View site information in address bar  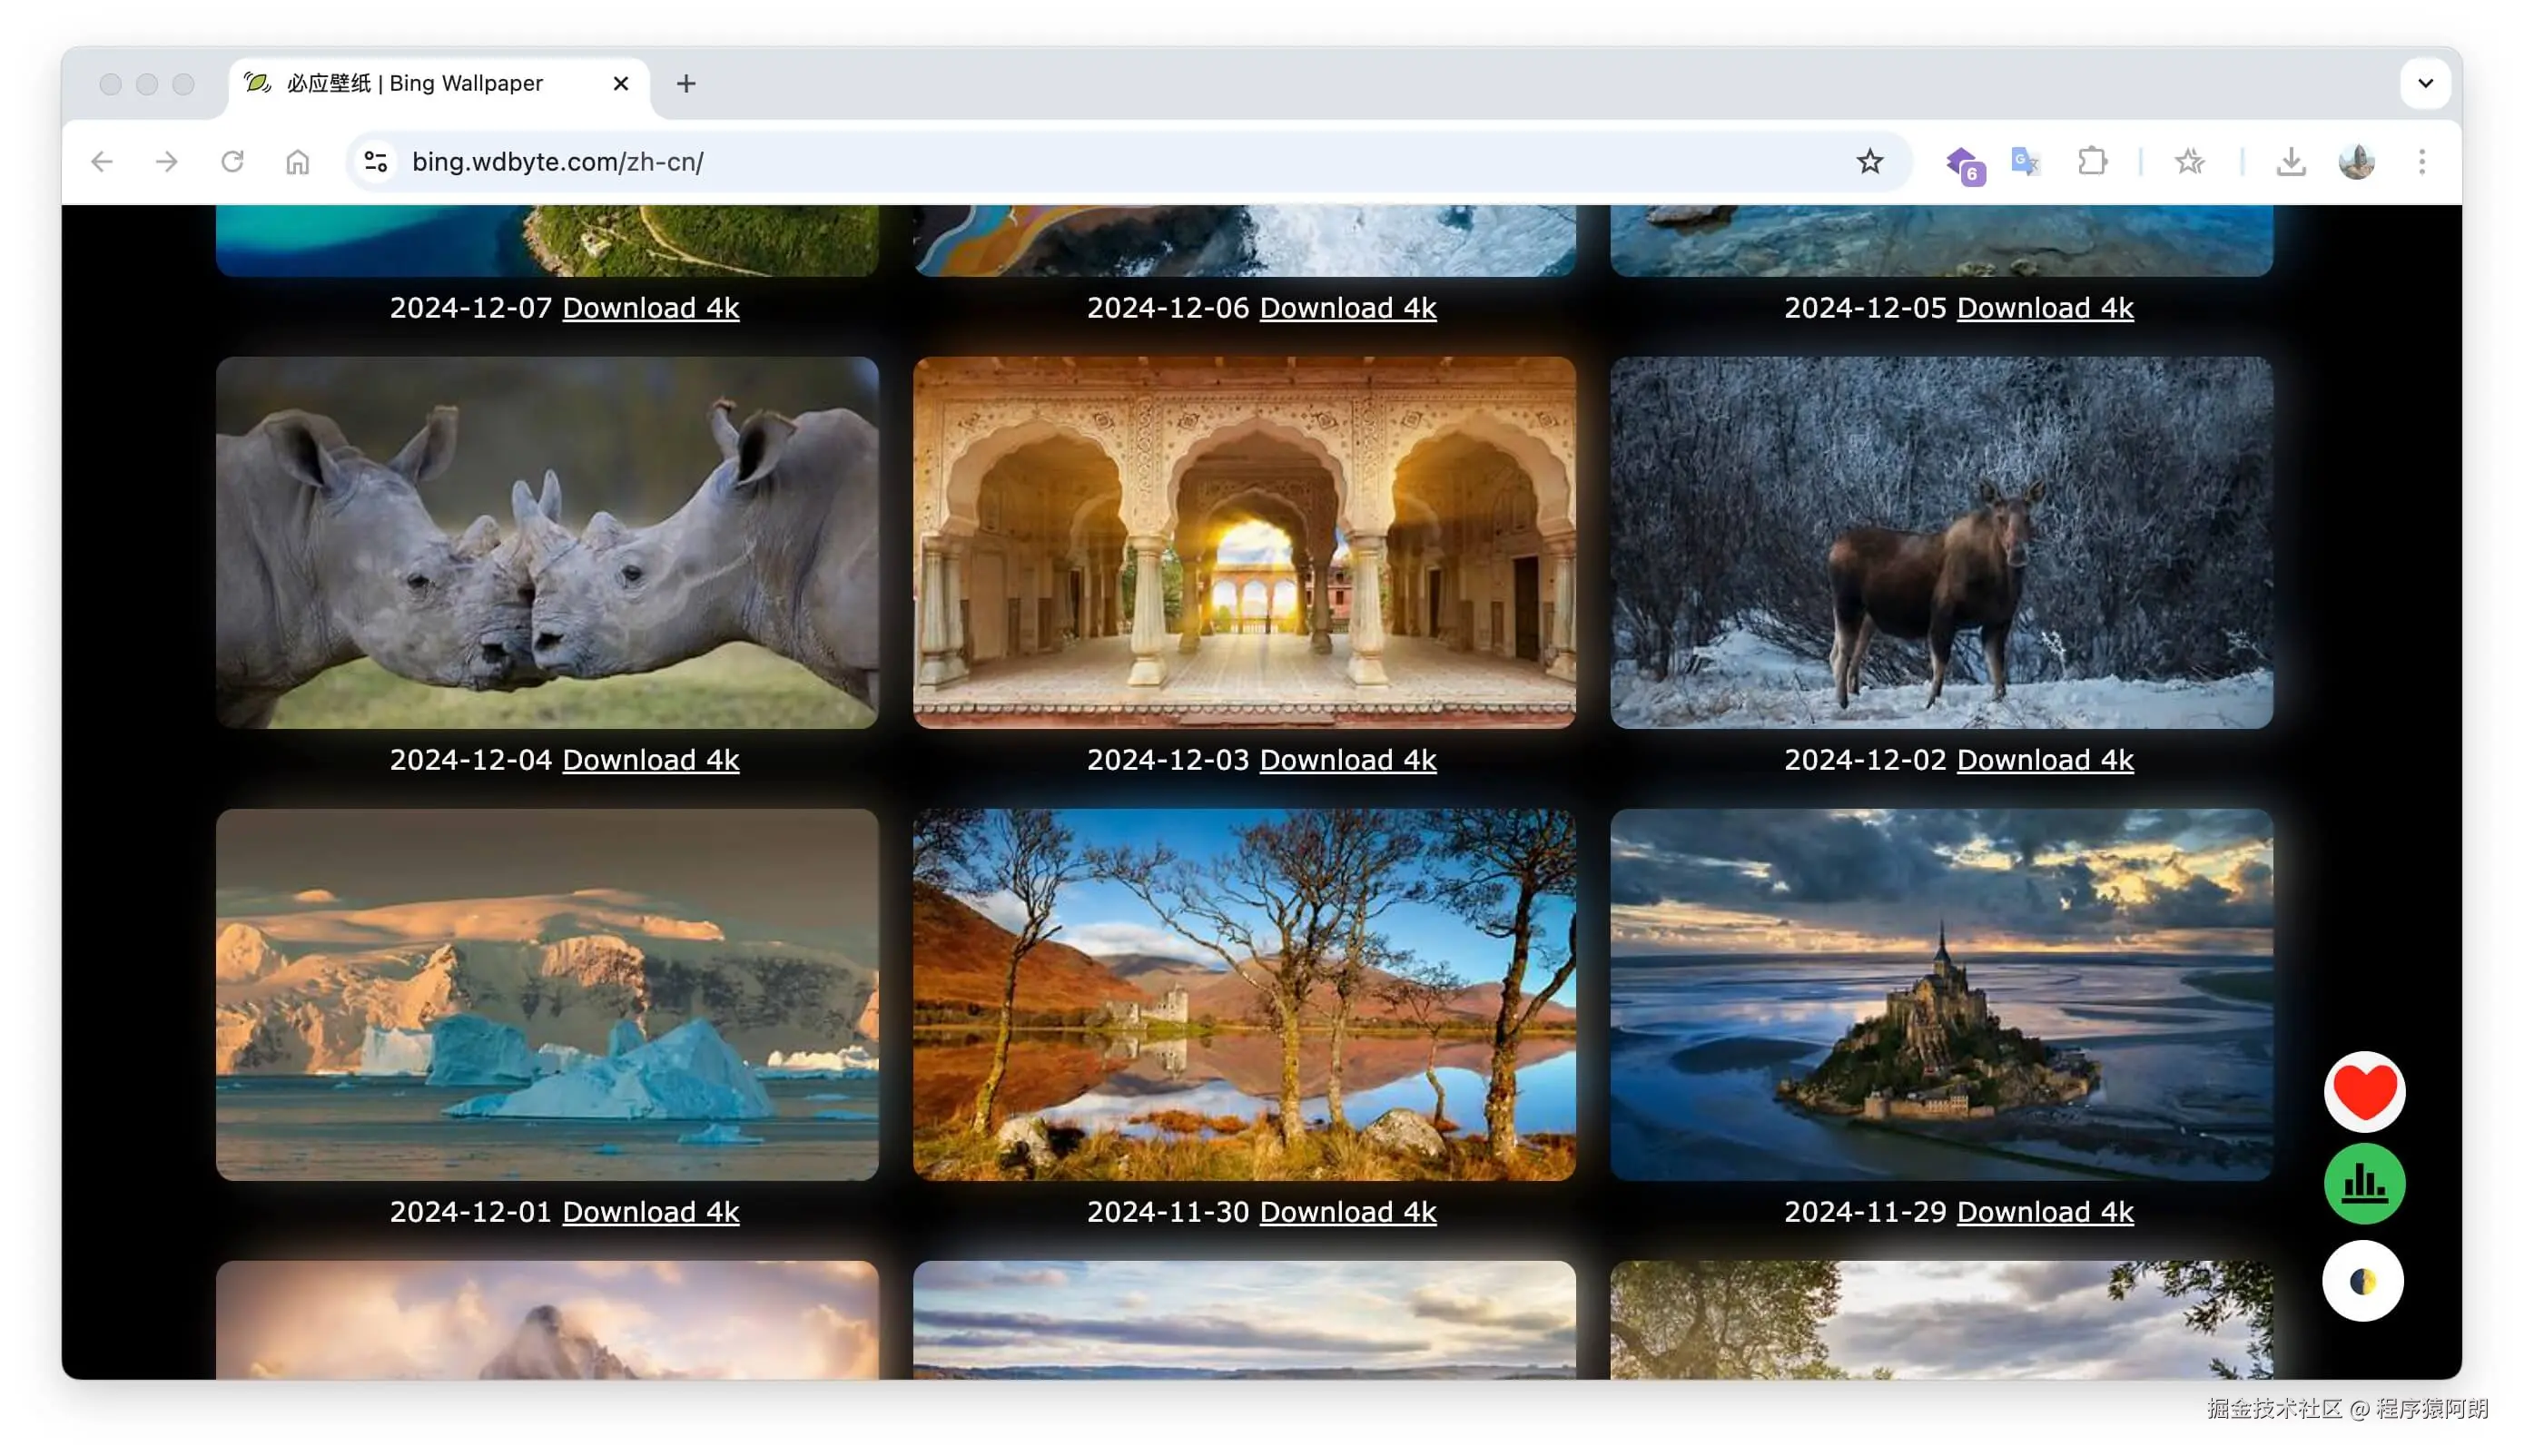coord(376,162)
